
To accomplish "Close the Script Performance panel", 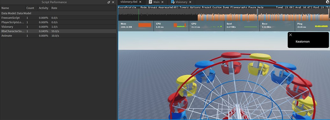I will [x=113, y=2].
